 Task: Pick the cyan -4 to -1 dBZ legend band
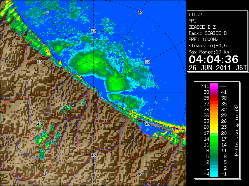214,174
